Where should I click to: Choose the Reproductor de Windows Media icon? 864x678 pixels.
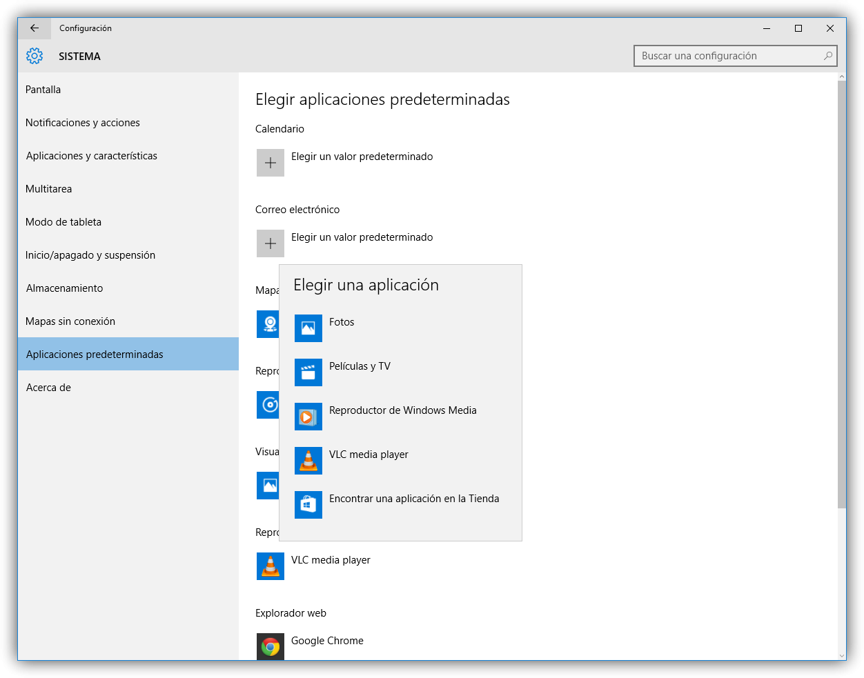tap(308, 417)
